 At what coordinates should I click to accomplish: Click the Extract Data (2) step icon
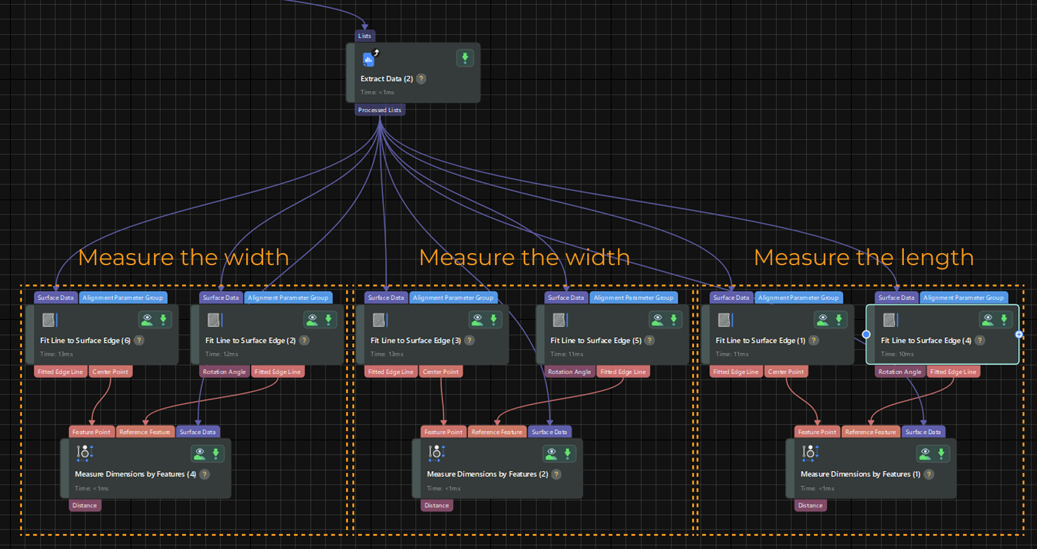[369, 59]
